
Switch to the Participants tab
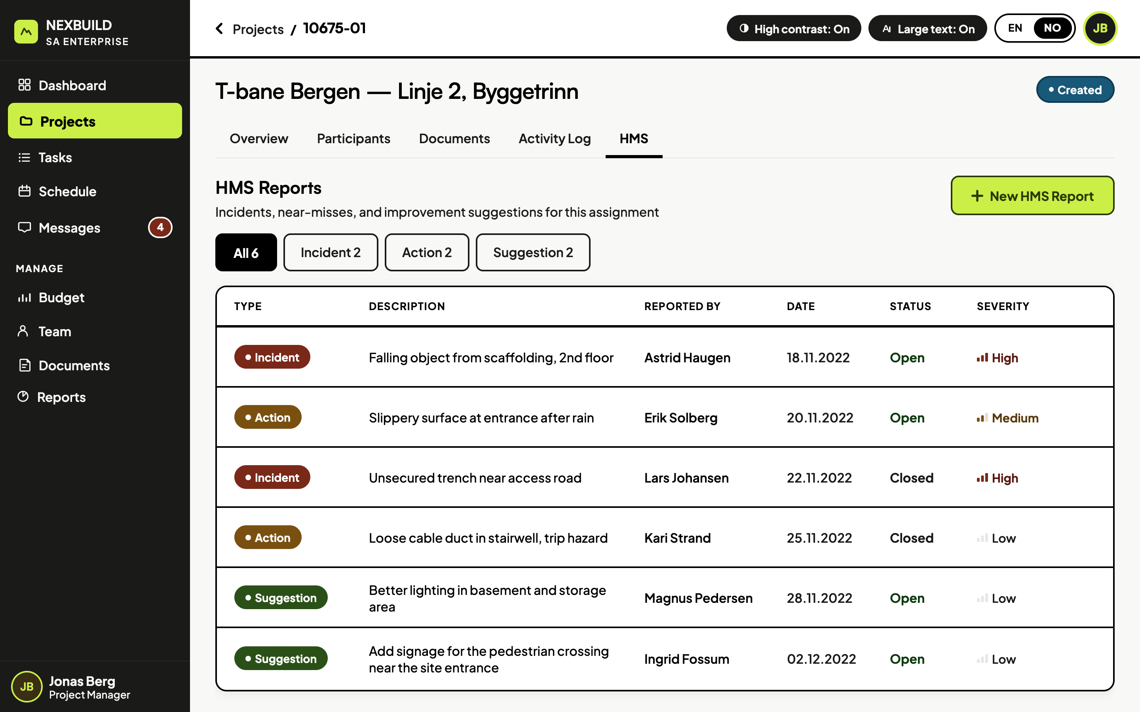[x=353, y=138]
